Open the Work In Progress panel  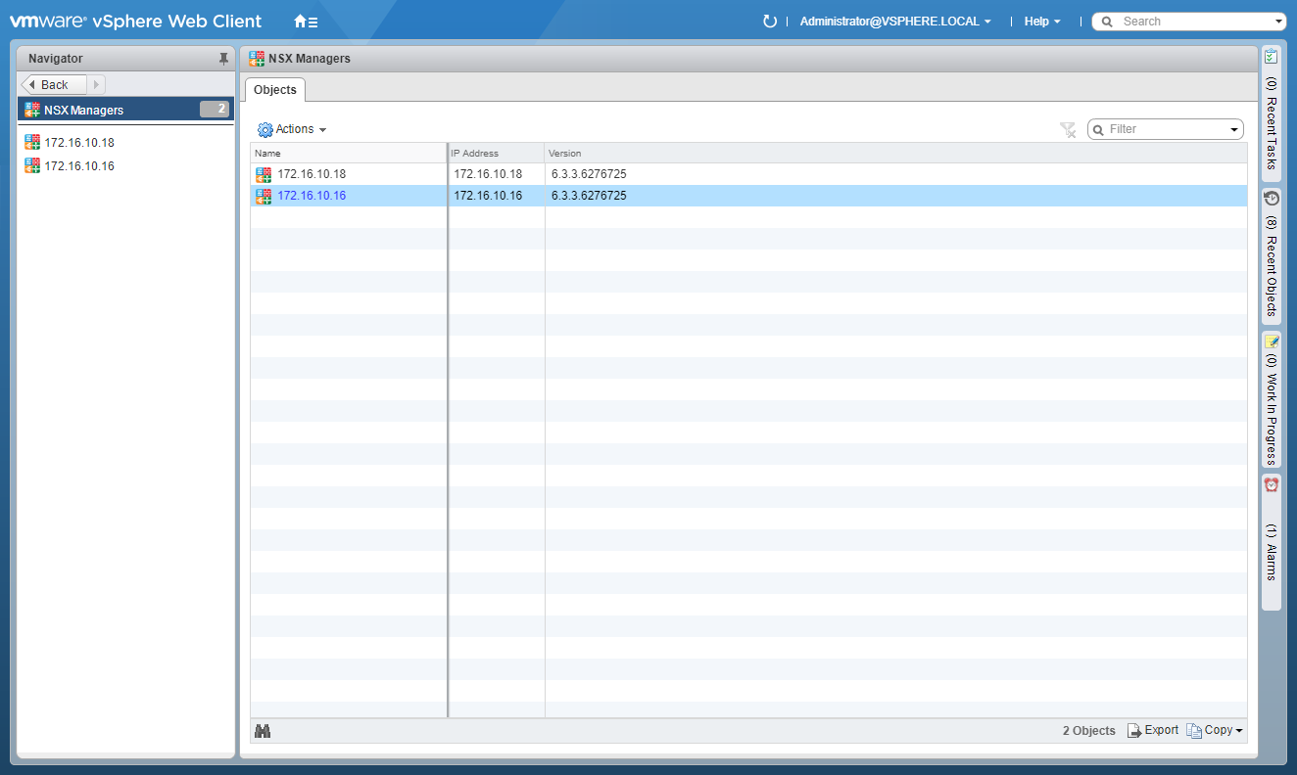coord(1271,401)
